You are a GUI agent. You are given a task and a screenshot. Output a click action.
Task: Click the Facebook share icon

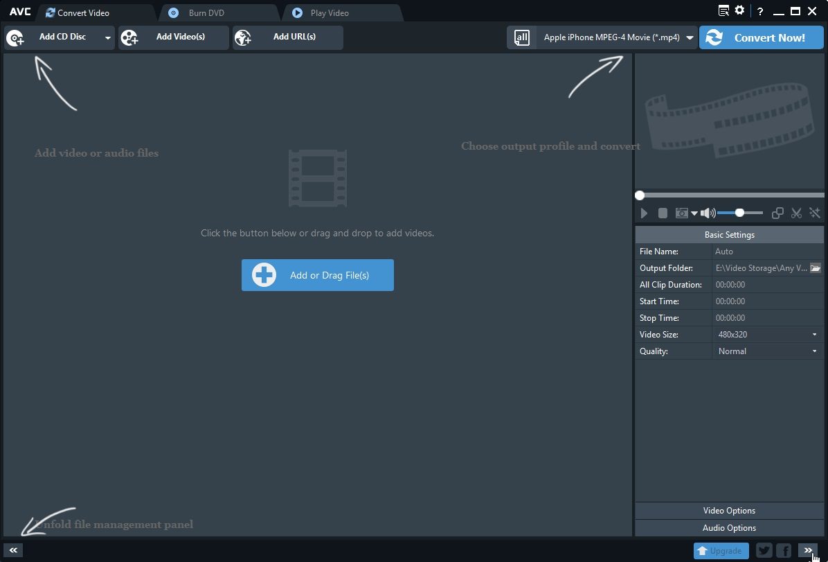[784, 551]
